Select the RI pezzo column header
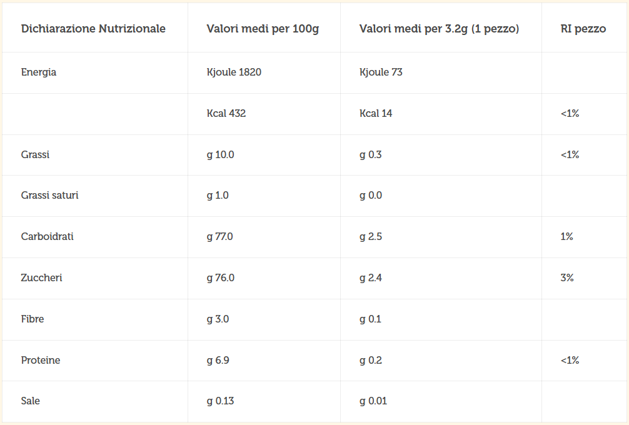 click(x=583, y=29)
